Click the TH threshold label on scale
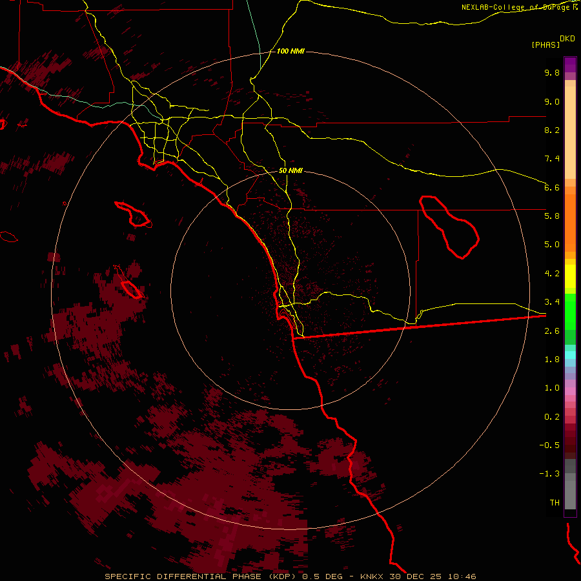The height and width of the screenshot is (581, 581). pos(555,503)
